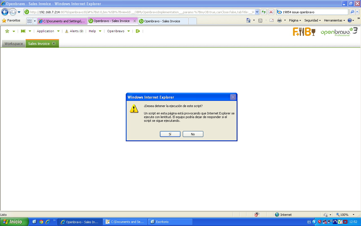Image resolution: width=361 pixels, height=226 pixels.
Task: Open the Favoritos star button
Action: (x=11, y=20)
